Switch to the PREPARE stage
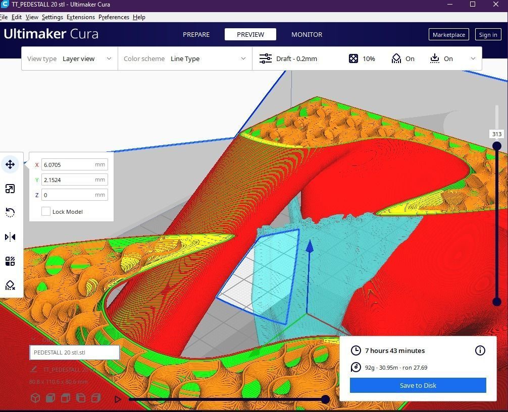The image size is (508, 412). (196, 34)
